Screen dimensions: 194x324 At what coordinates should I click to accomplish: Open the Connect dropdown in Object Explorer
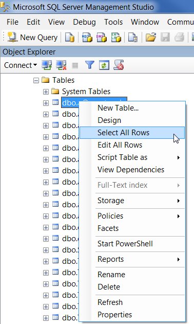point(21,65)
